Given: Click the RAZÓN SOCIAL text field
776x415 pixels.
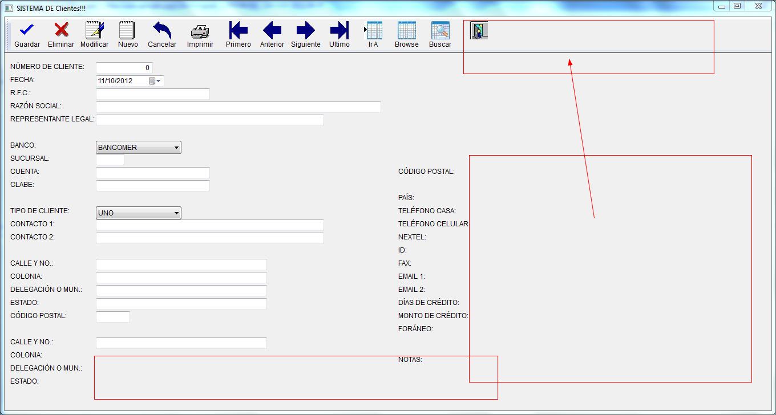Looking at the screenshot, I should [x=238, y=107].
